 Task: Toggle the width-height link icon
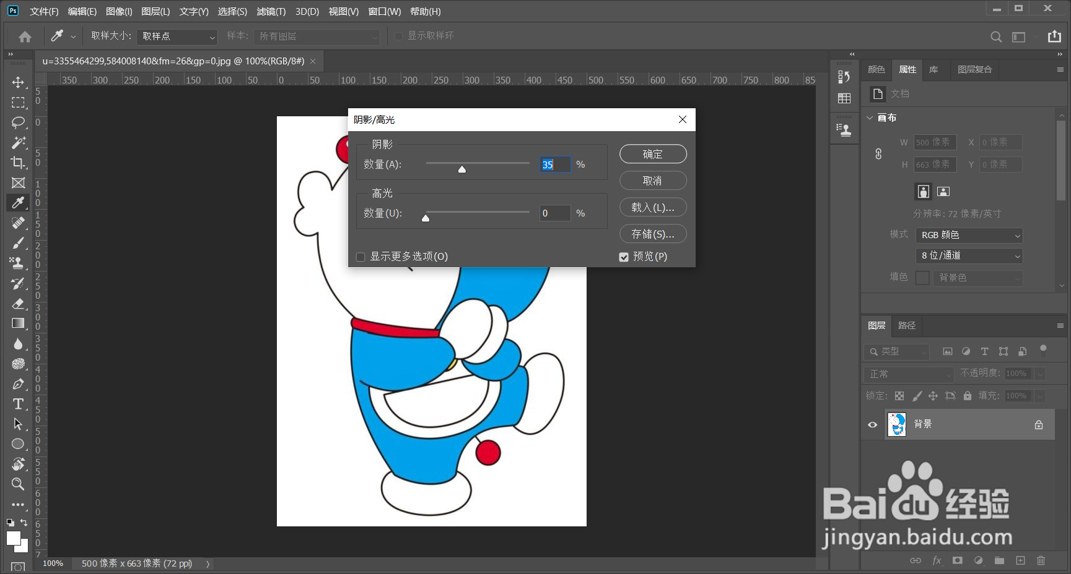tap(878, 154)
